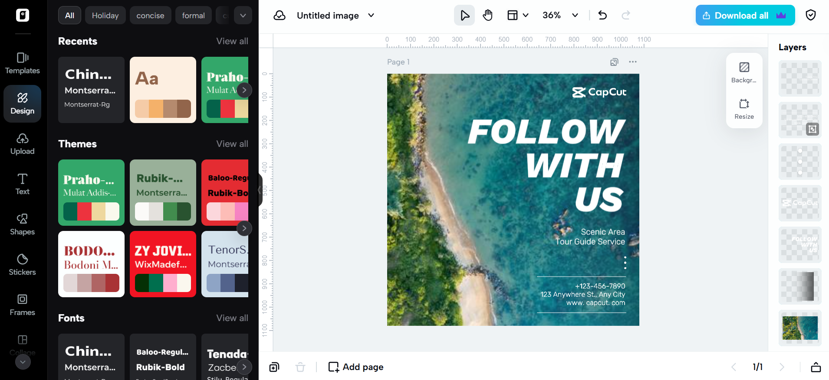The image size is (829, 380).
Task: Click Download all button
Action: 745,16
